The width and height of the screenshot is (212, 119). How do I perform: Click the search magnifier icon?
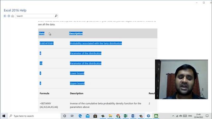point(56,16)
